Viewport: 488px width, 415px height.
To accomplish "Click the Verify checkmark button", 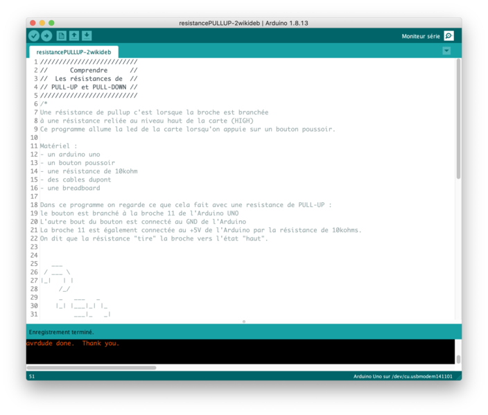I will click(x=34, y=36).
